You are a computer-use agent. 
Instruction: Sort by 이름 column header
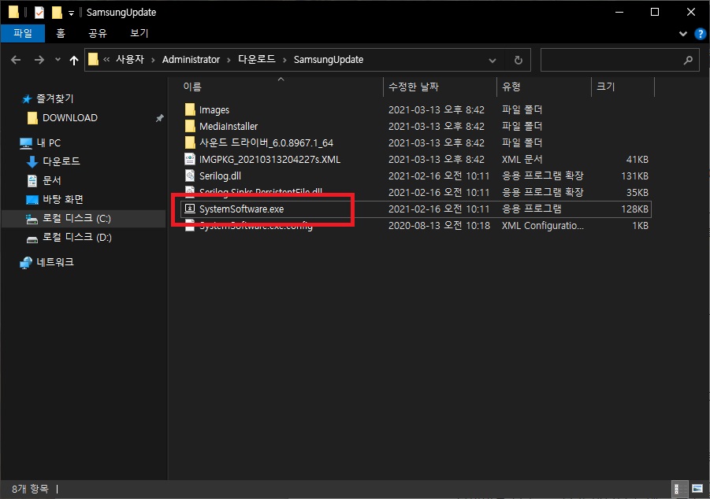(192, 87)
